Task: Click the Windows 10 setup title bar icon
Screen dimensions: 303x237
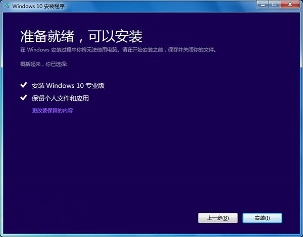Action: 7,6
